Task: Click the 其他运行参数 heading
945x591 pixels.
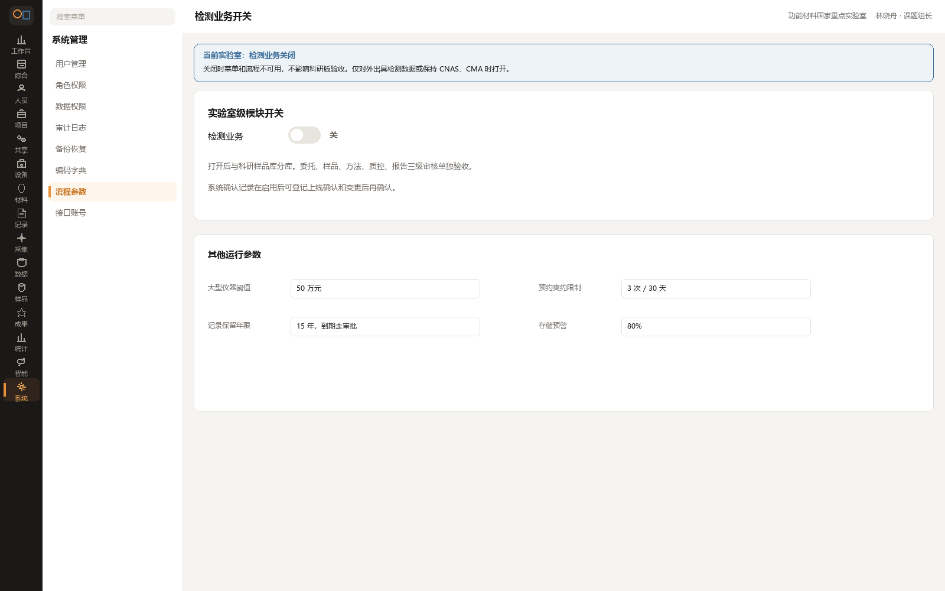Action: click(234, 255)
